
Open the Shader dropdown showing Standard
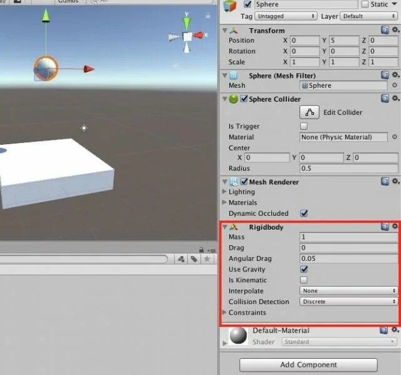(339, 342)
